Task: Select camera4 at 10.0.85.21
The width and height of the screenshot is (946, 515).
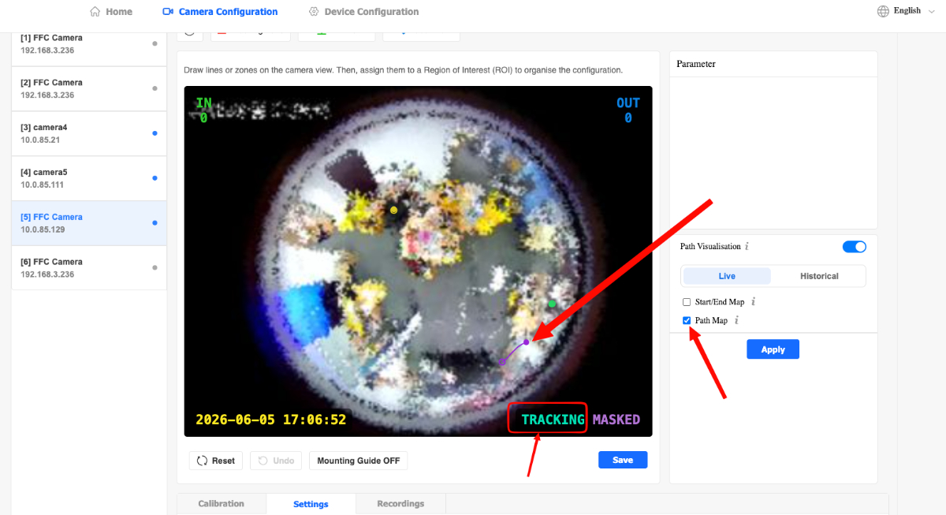Action: click(x=88, y=133)
